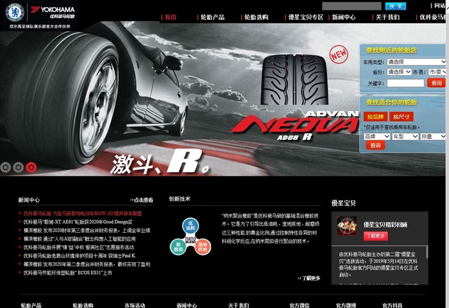
Task: Open the 排量 dropdown
Action: click(x=433, y=137)
